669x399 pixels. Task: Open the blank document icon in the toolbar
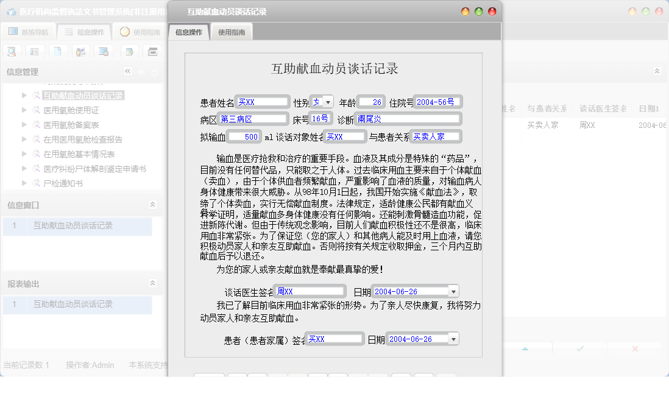[x=58, y=52]
